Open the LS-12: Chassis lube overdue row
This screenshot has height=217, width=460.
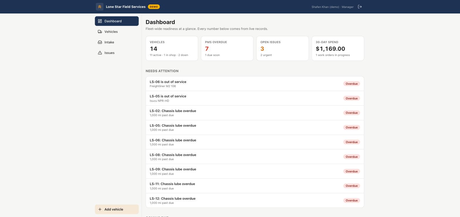255,201
